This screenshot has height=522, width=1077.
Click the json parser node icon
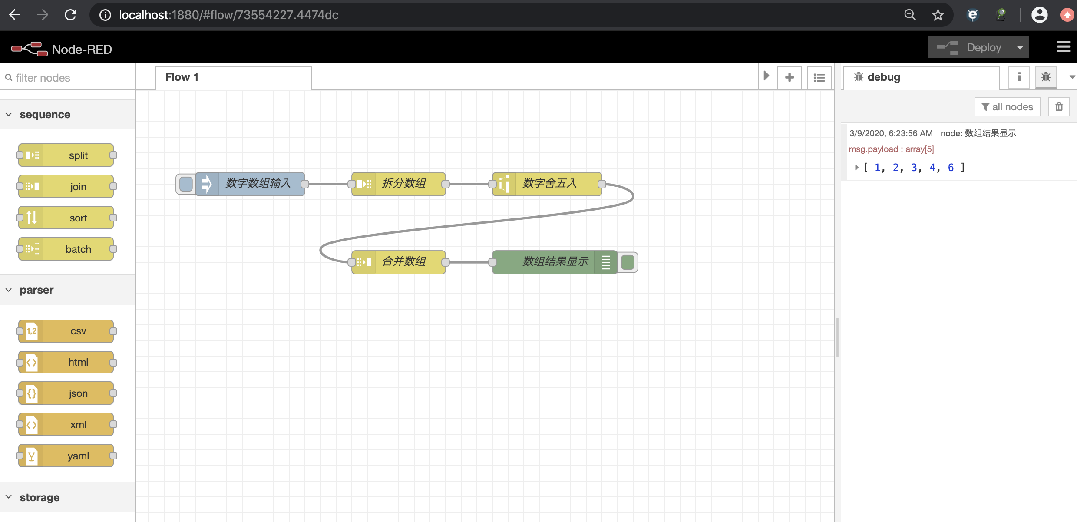coord(32,393)
